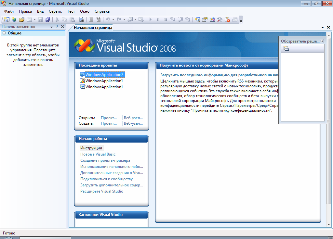
Task: Click the properties icon in Обозреватель решений
Action: 286,48
